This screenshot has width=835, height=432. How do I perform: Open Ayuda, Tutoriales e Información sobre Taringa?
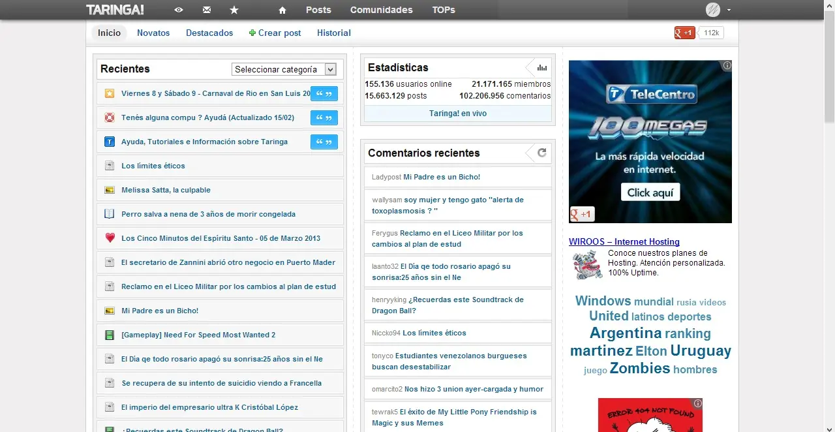tap(204, 142)
